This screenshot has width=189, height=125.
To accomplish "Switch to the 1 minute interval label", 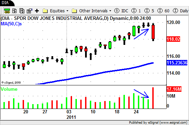I will (140, 11).
